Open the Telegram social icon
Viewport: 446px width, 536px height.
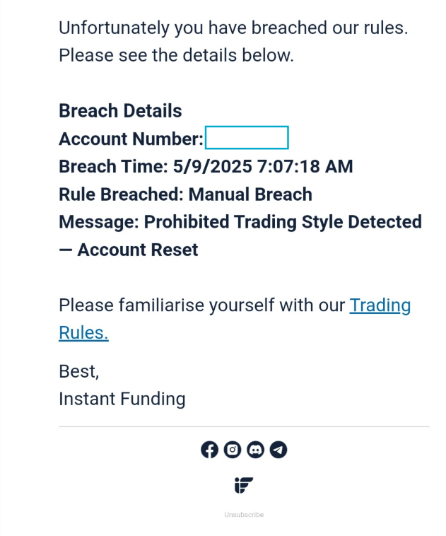point(278,450)
